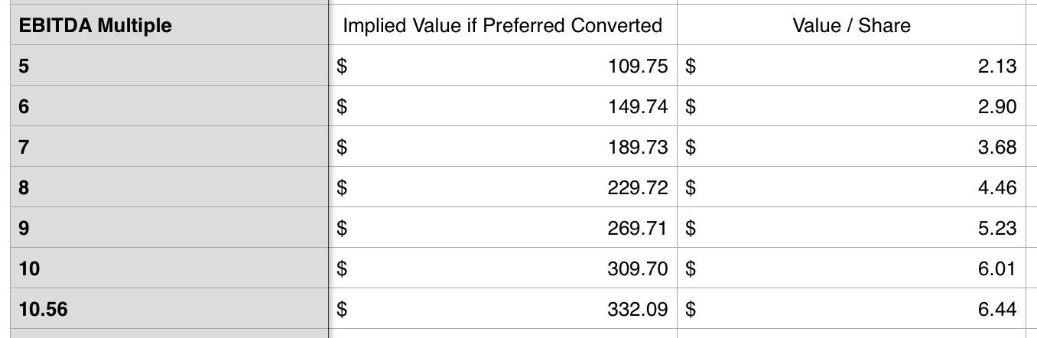Select the 10.56 EBITDA multiple cell
Image resolution: width=1037 pixels, height=338 pixels.
pos(170,308)
